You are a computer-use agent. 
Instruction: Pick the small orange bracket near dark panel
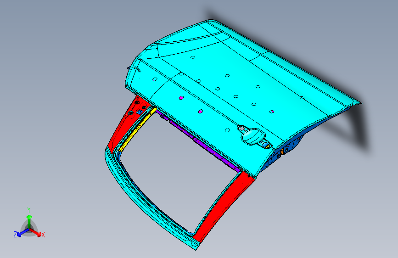click(x=282, y=151)
